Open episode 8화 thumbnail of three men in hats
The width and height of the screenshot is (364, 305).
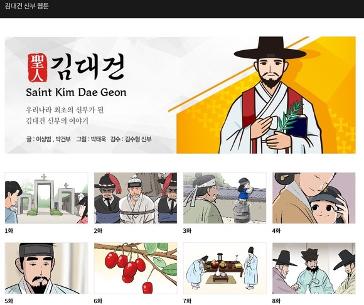point(314,269)
